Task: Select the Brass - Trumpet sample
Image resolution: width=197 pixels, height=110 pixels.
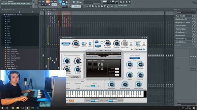Action: (x=11, y=56)
